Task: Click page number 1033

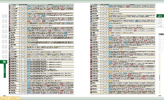Action: (160, 95)
